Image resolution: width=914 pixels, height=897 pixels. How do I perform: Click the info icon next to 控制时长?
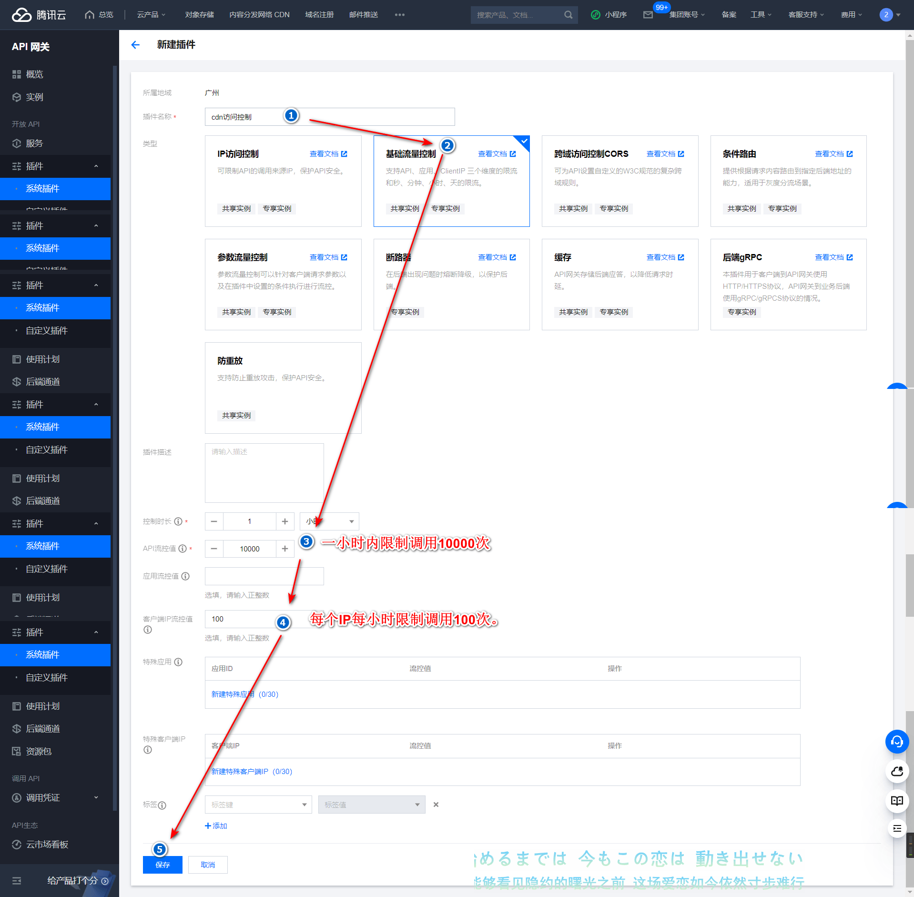click(x=178, y=521)
